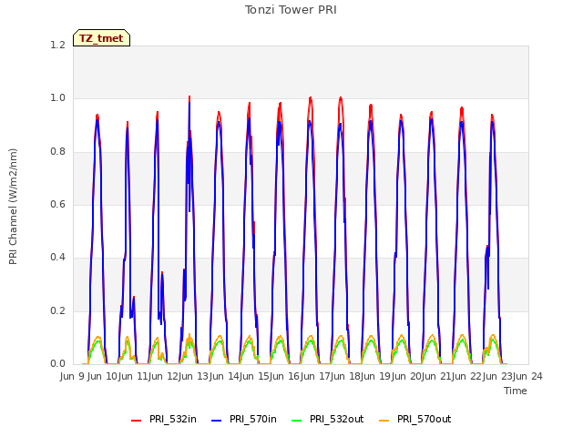Click the 0.0 y-axis tick label
The image size is (583, 437).
tap(57, 363)
